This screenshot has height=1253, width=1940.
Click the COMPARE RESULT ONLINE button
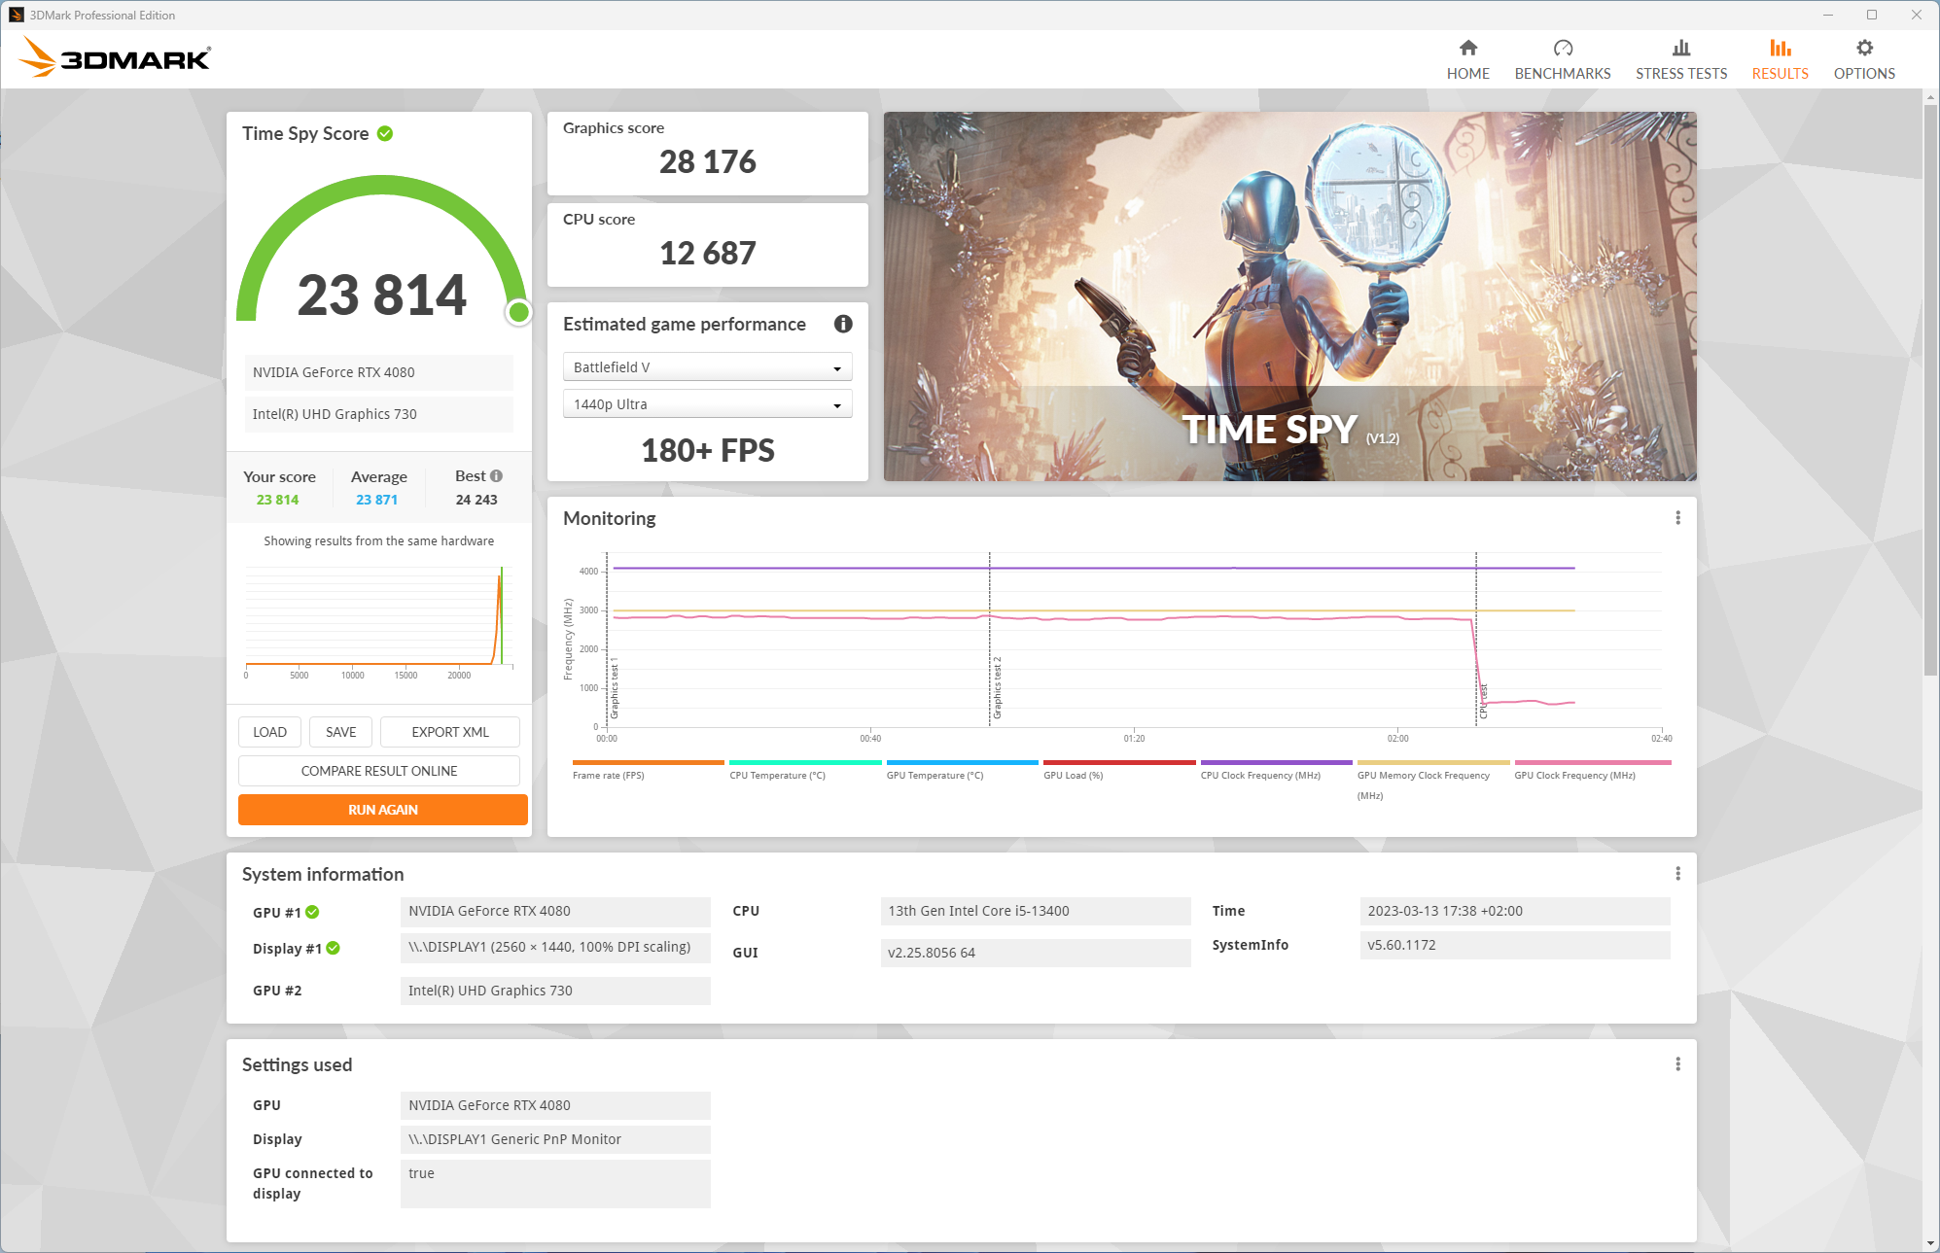[379, 772]
